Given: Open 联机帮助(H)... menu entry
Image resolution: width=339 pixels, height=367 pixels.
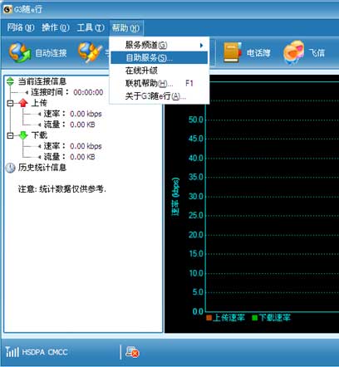Looking at the screenshot, I should (x=160, y=83).
